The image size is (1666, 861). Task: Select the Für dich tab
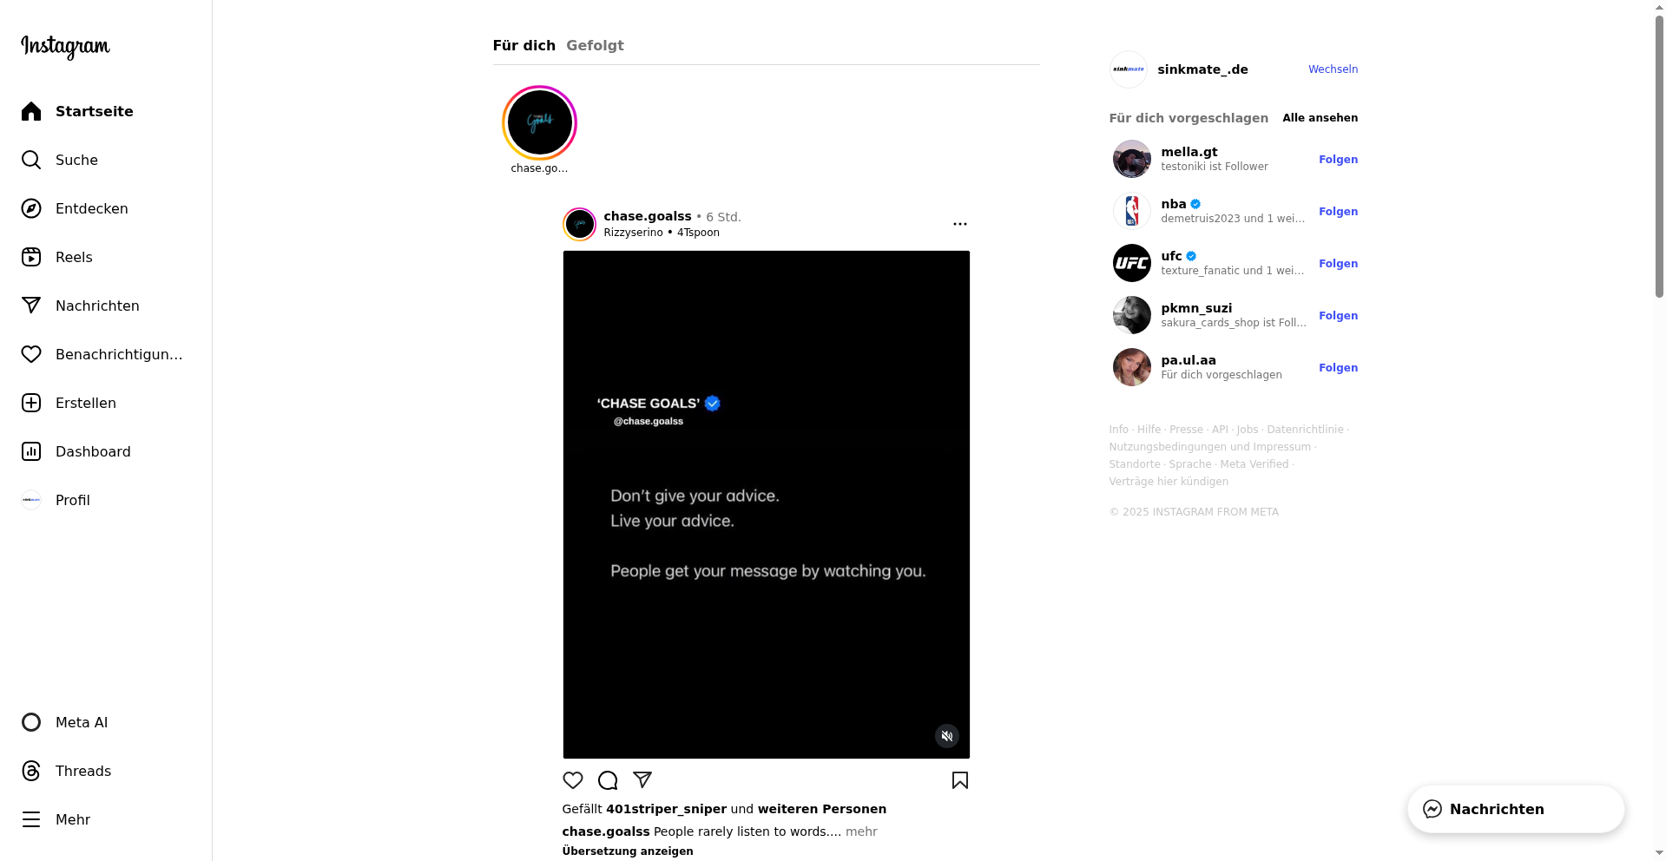pos(524,45)
